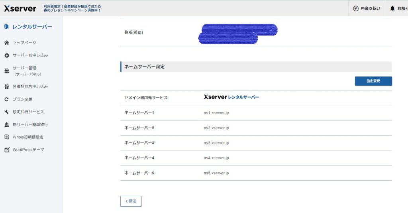The image size is (408, 213).
Task: Open WordPressテーマ
Action: tap(28, 150)
